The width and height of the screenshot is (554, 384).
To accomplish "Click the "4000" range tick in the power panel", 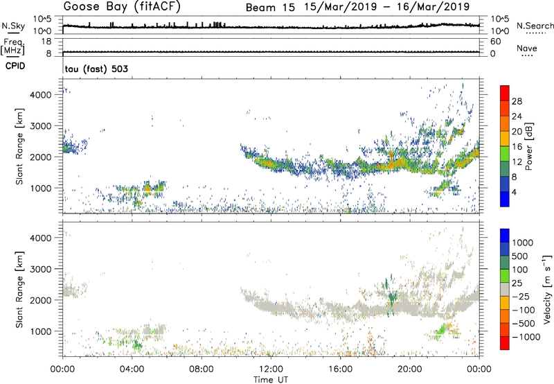I will point(41,95).
